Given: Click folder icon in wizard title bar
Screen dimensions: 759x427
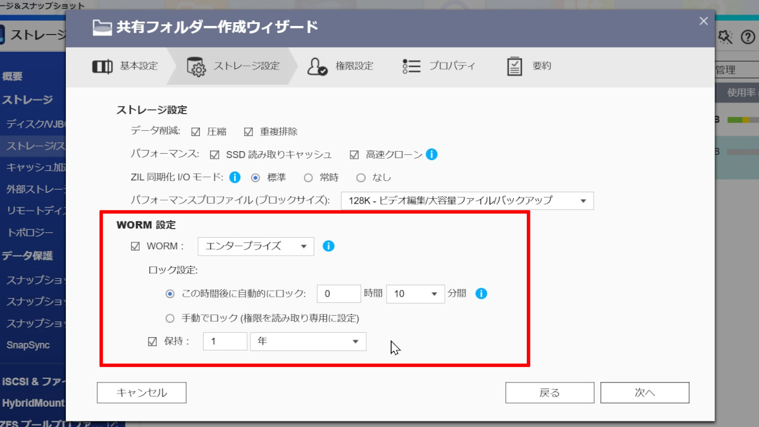Looking at the screenshot, I should pyautogui.click(x=102, y=27).
